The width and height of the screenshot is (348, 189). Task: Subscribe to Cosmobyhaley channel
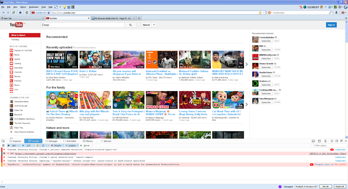click(266, 41)
